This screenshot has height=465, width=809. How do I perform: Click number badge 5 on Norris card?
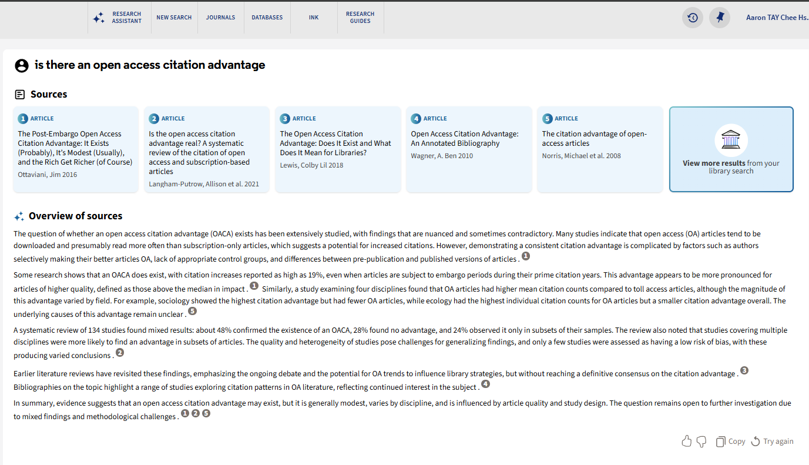[547, 119]
